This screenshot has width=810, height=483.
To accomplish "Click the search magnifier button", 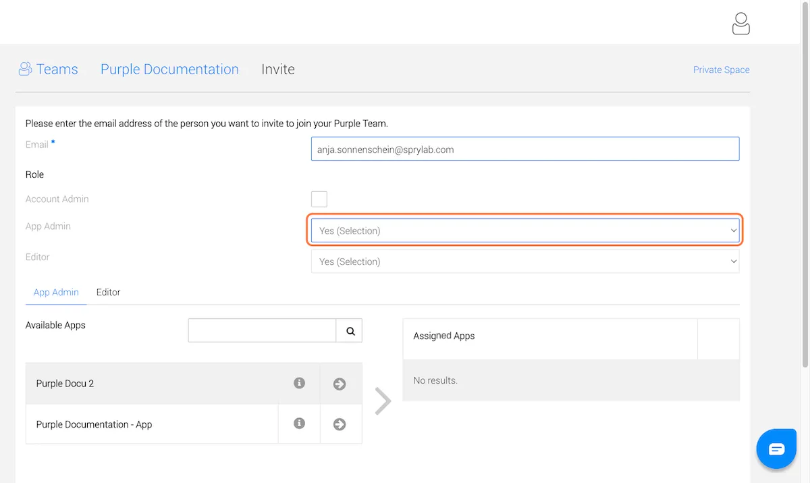I will (350, 331).
